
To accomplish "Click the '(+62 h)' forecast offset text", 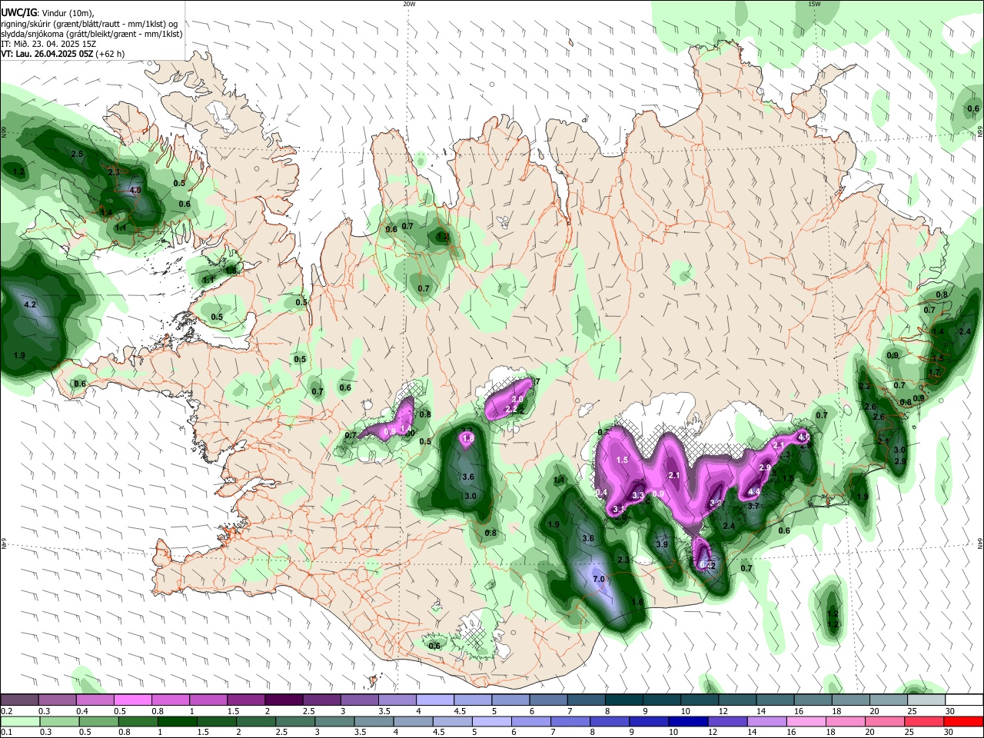I will (111, 54).
